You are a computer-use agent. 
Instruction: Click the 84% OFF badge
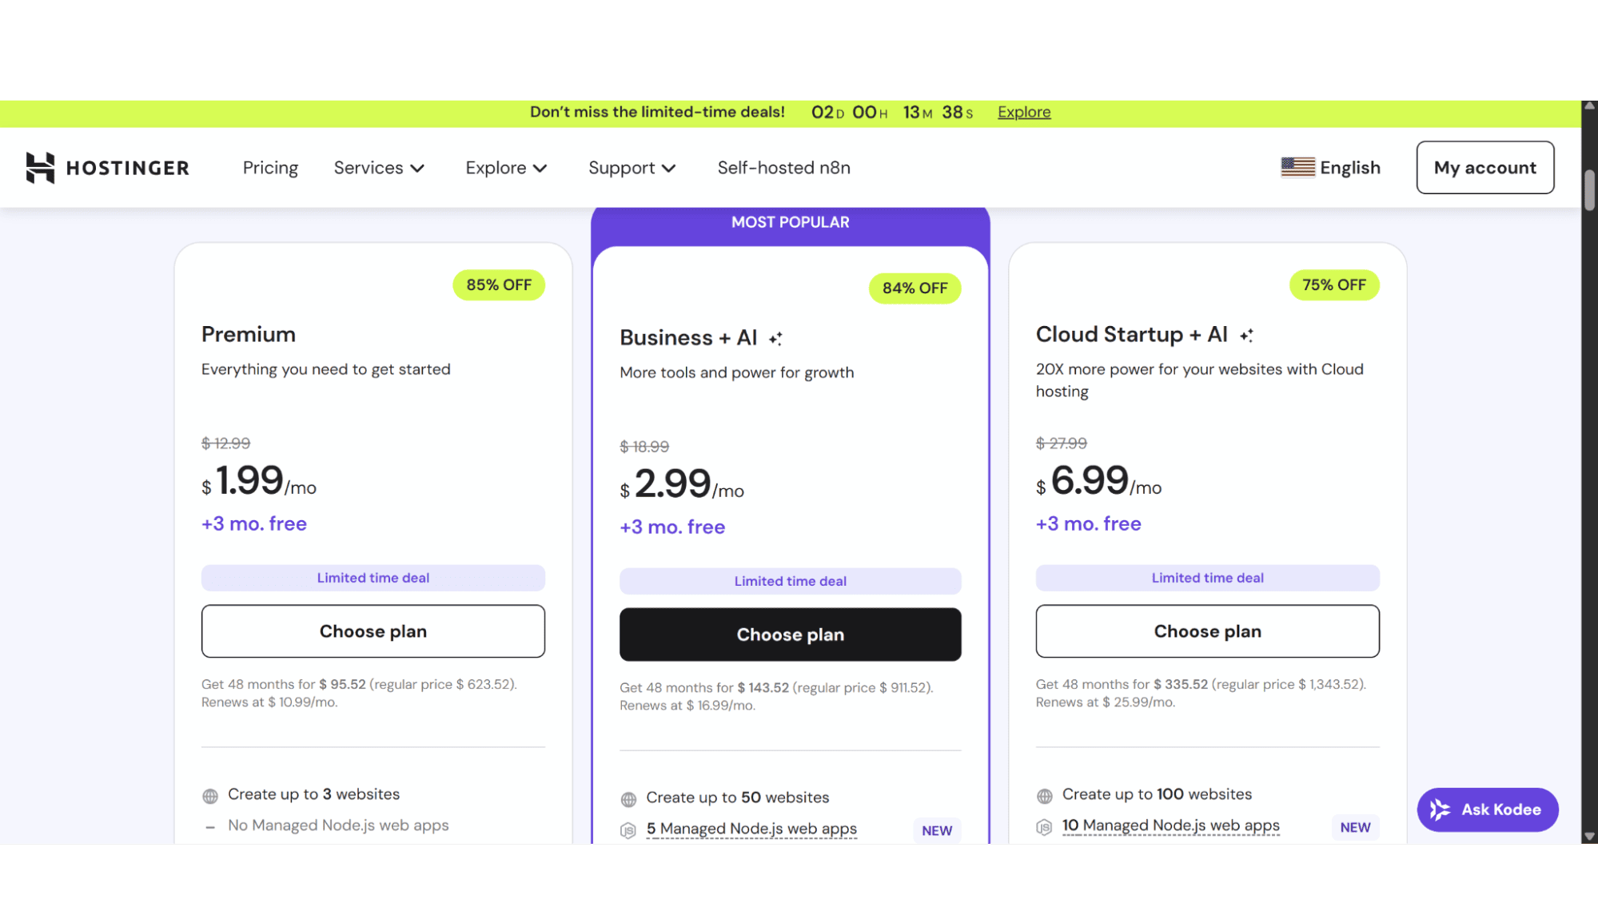click(915, 288)
